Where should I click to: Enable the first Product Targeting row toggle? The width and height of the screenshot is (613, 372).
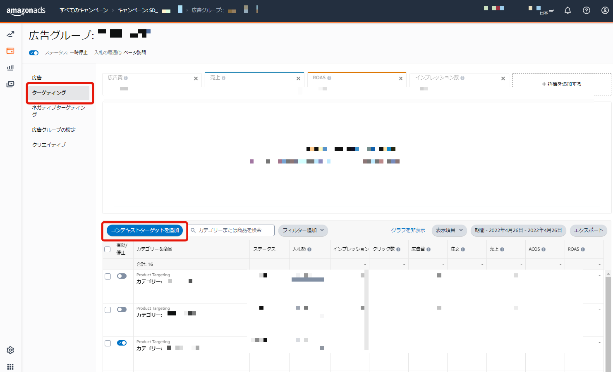(122, 276)
